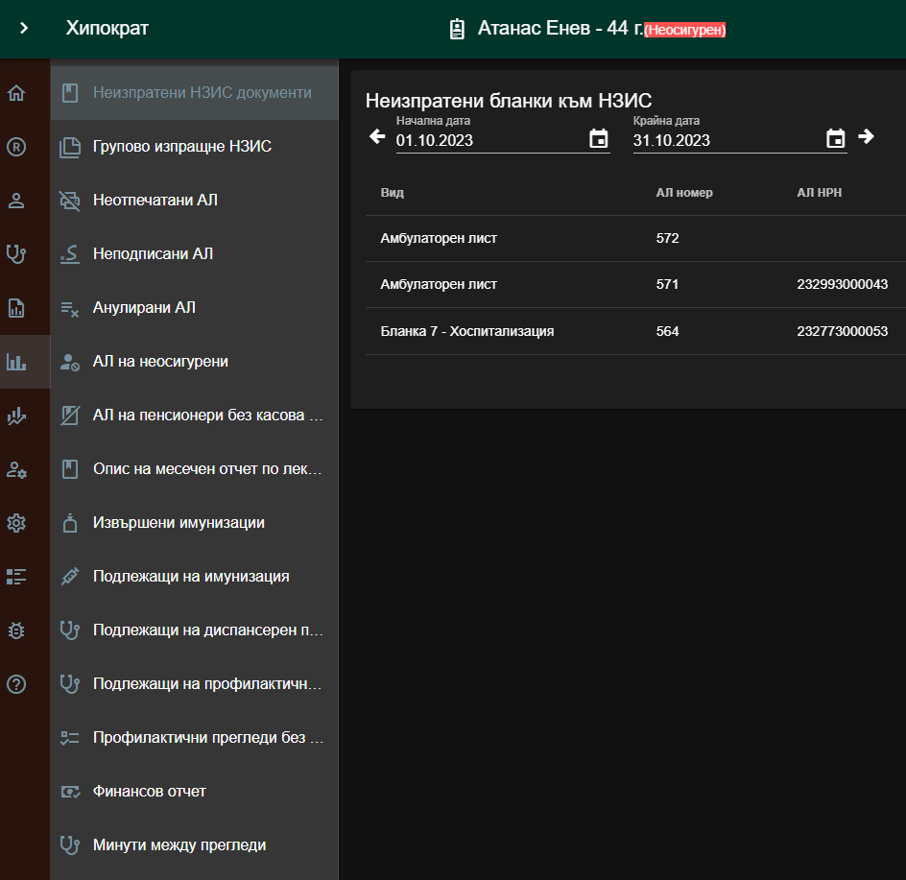Open Подлежащи на имунизация report
This screenshot has width=906, height=880.
click(x=194, y=577)
